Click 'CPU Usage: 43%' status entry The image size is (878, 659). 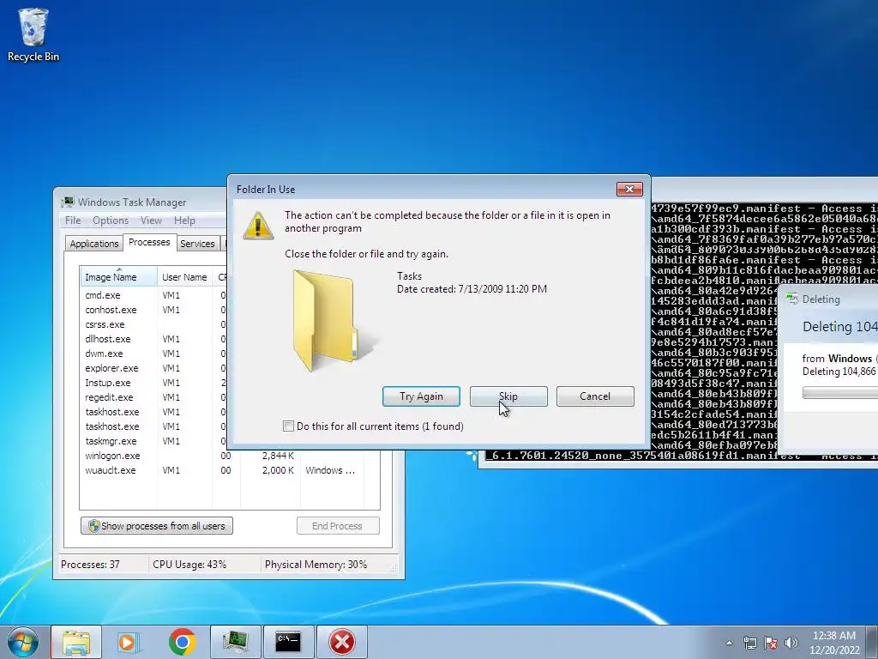pyautogui.click(x=189, y=565)
